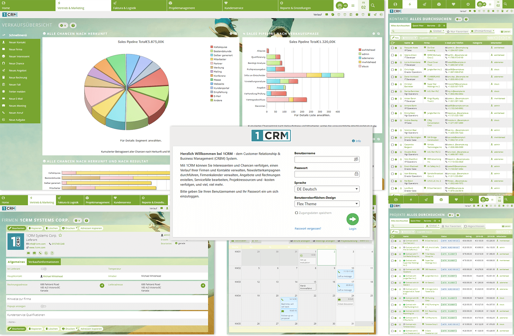The height and width of the screenshot is (336, 514).
Task: Click the phone call icon under 1CRM Systems Corp.
Action: coord(40,253)
